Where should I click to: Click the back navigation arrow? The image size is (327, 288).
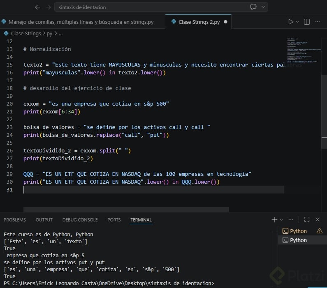(37, 7)
